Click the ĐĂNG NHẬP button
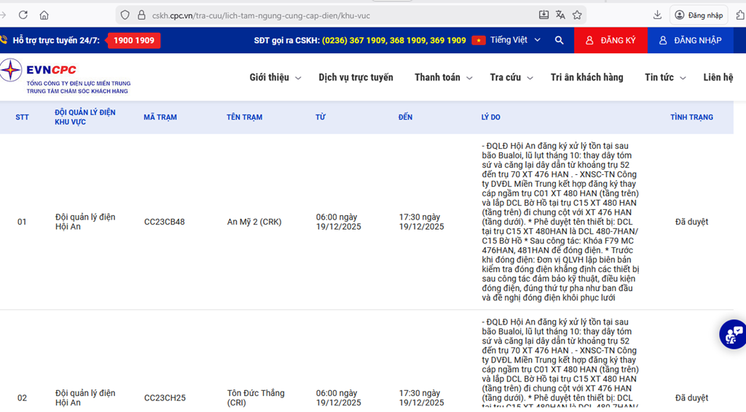Screen dimensions: 746x412 pos(690,41)
